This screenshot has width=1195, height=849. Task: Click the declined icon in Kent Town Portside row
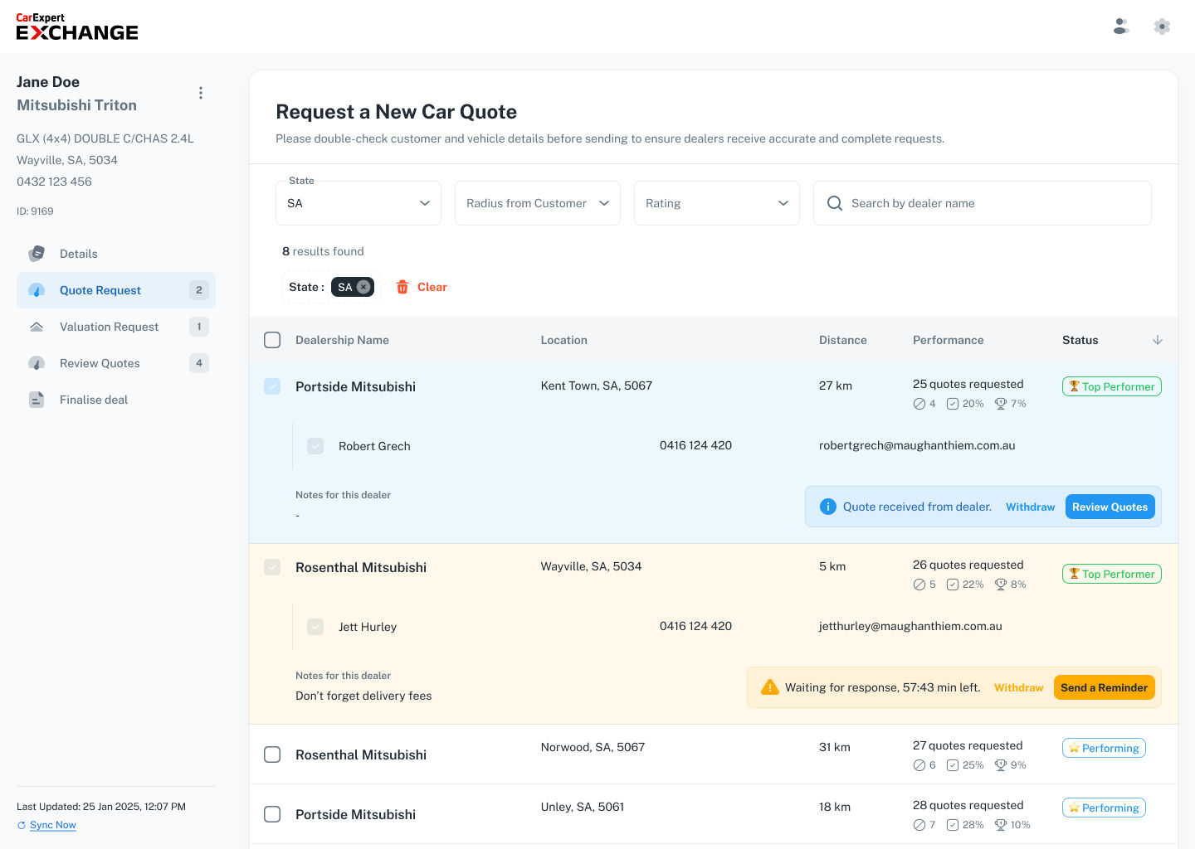point(919,404)
